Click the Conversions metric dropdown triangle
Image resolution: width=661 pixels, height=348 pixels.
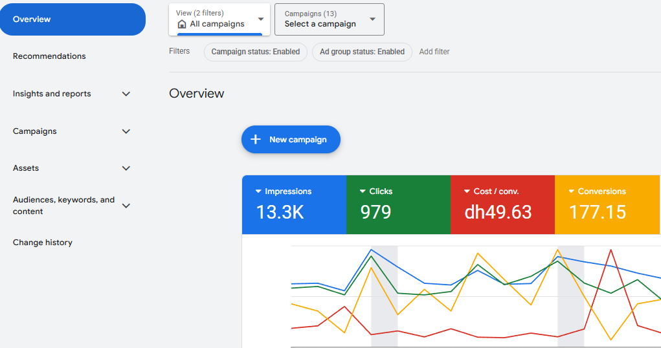pyautogui.click(x=571, y=191)
